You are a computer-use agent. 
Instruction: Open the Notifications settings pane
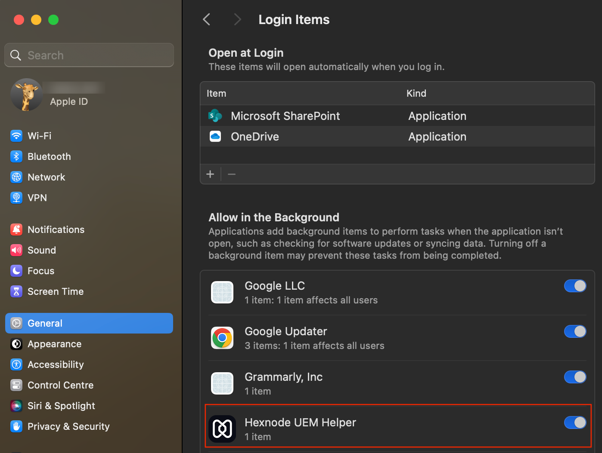[x=89, y=230]
